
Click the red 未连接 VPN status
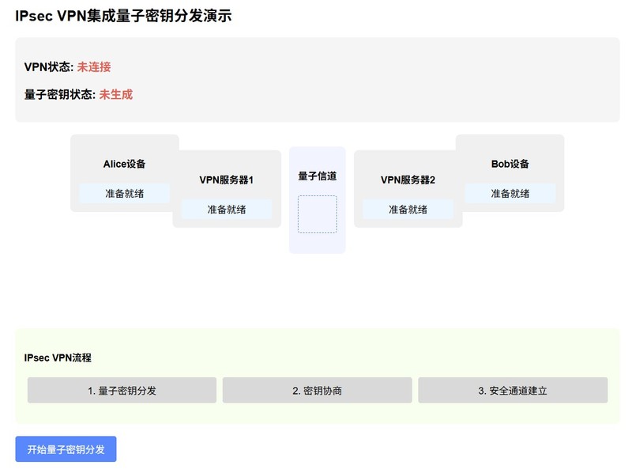pyautogui.click(x=94, y=67)
